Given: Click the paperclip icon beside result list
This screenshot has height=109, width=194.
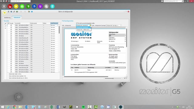Looking at the screenshot, I should click(5, 24).
